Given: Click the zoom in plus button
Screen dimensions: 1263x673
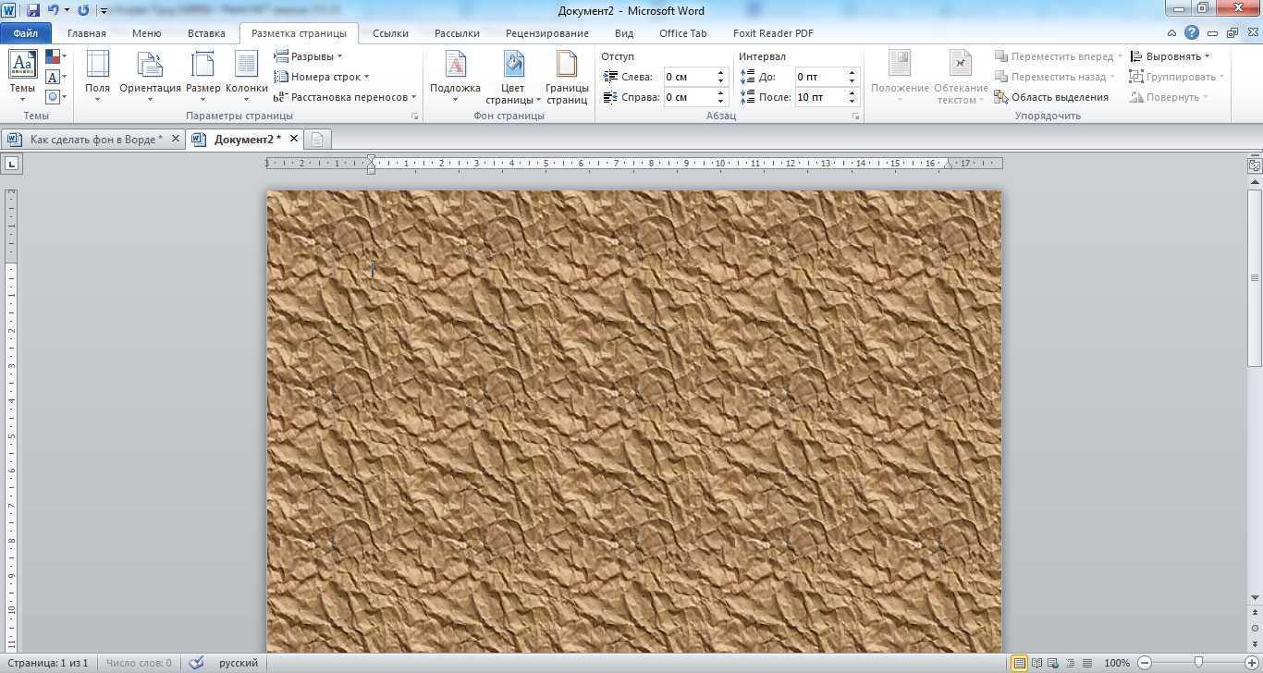Looking at the screenshot, I should pyautogui.click(x=1252, y=663).
